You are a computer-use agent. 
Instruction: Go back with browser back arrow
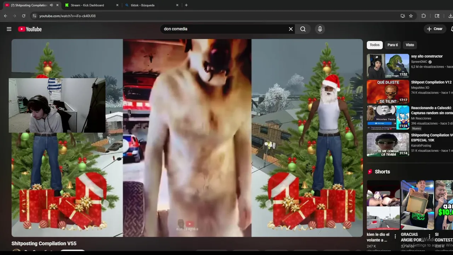click(x=5, y=16)
